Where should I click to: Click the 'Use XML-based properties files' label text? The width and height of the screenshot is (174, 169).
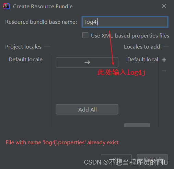tap(130, 36)
